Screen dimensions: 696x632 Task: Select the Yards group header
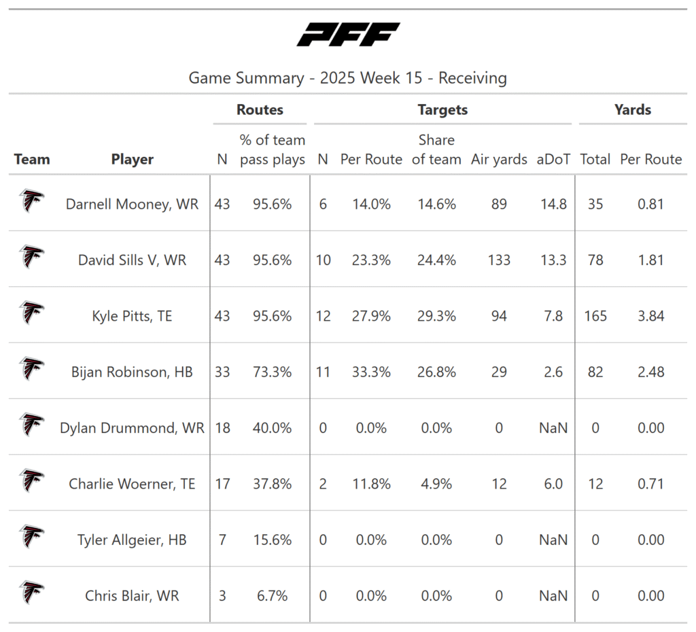633,110
